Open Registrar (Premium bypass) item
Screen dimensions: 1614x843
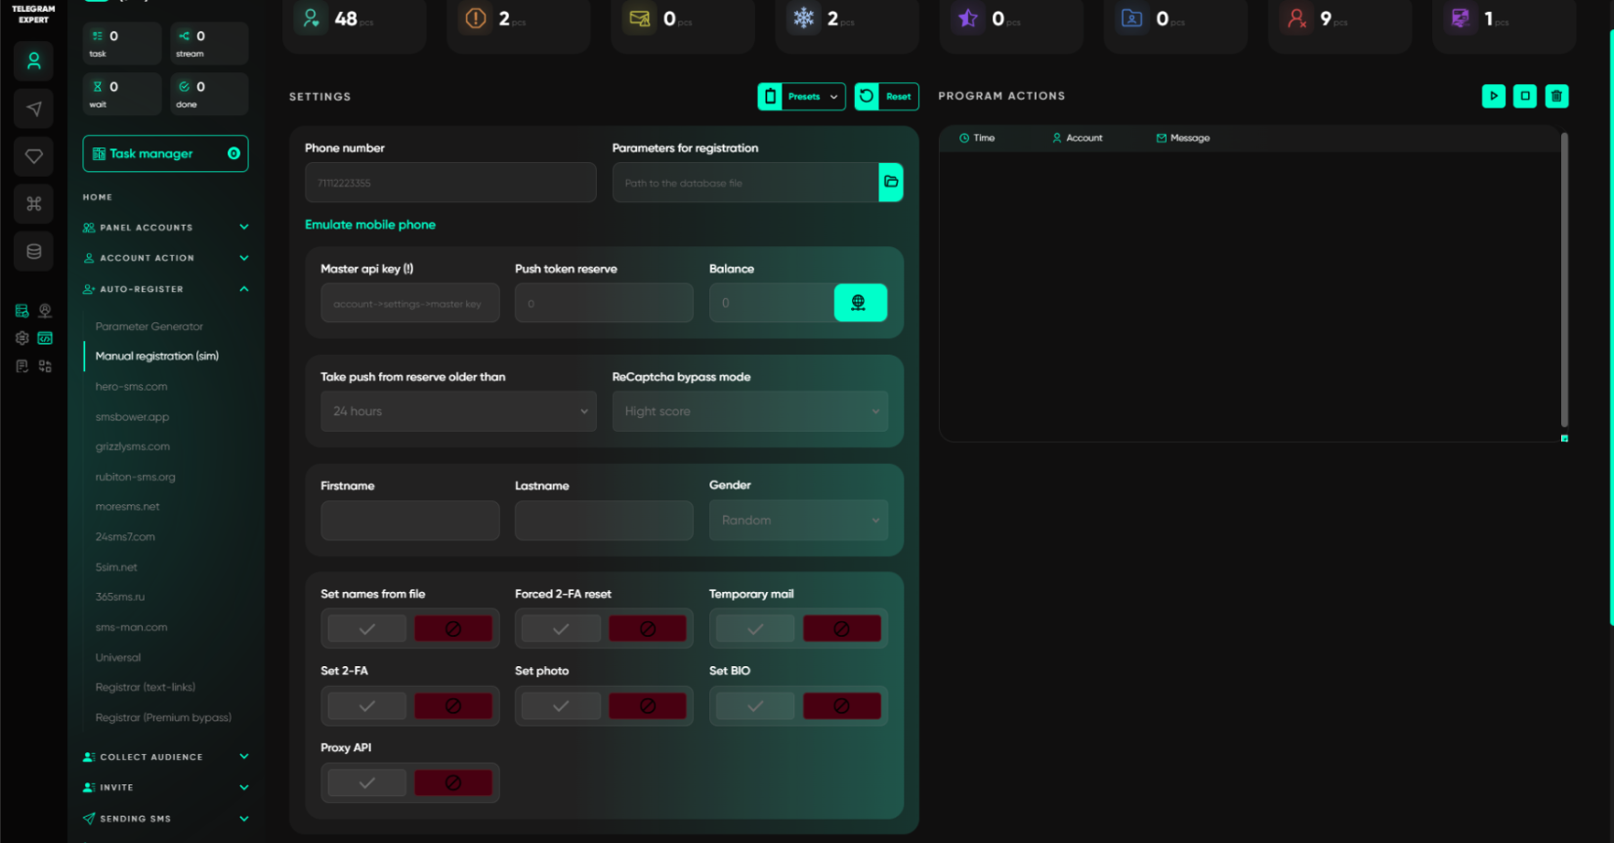tap(163, 717)
